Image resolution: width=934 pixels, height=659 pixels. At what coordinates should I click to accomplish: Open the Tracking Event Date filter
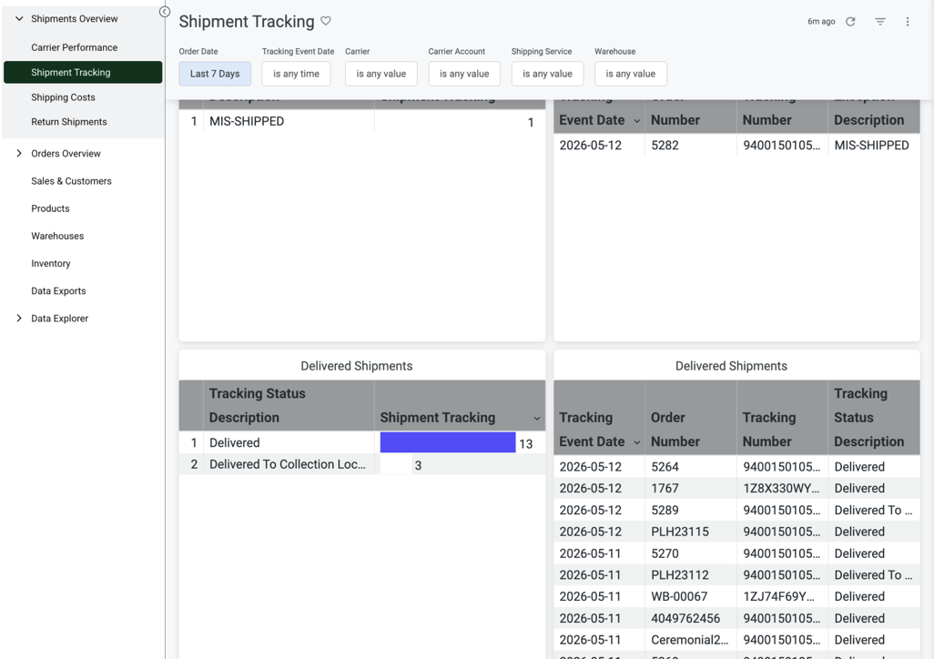pyautogui.click(x=296, y=74)
